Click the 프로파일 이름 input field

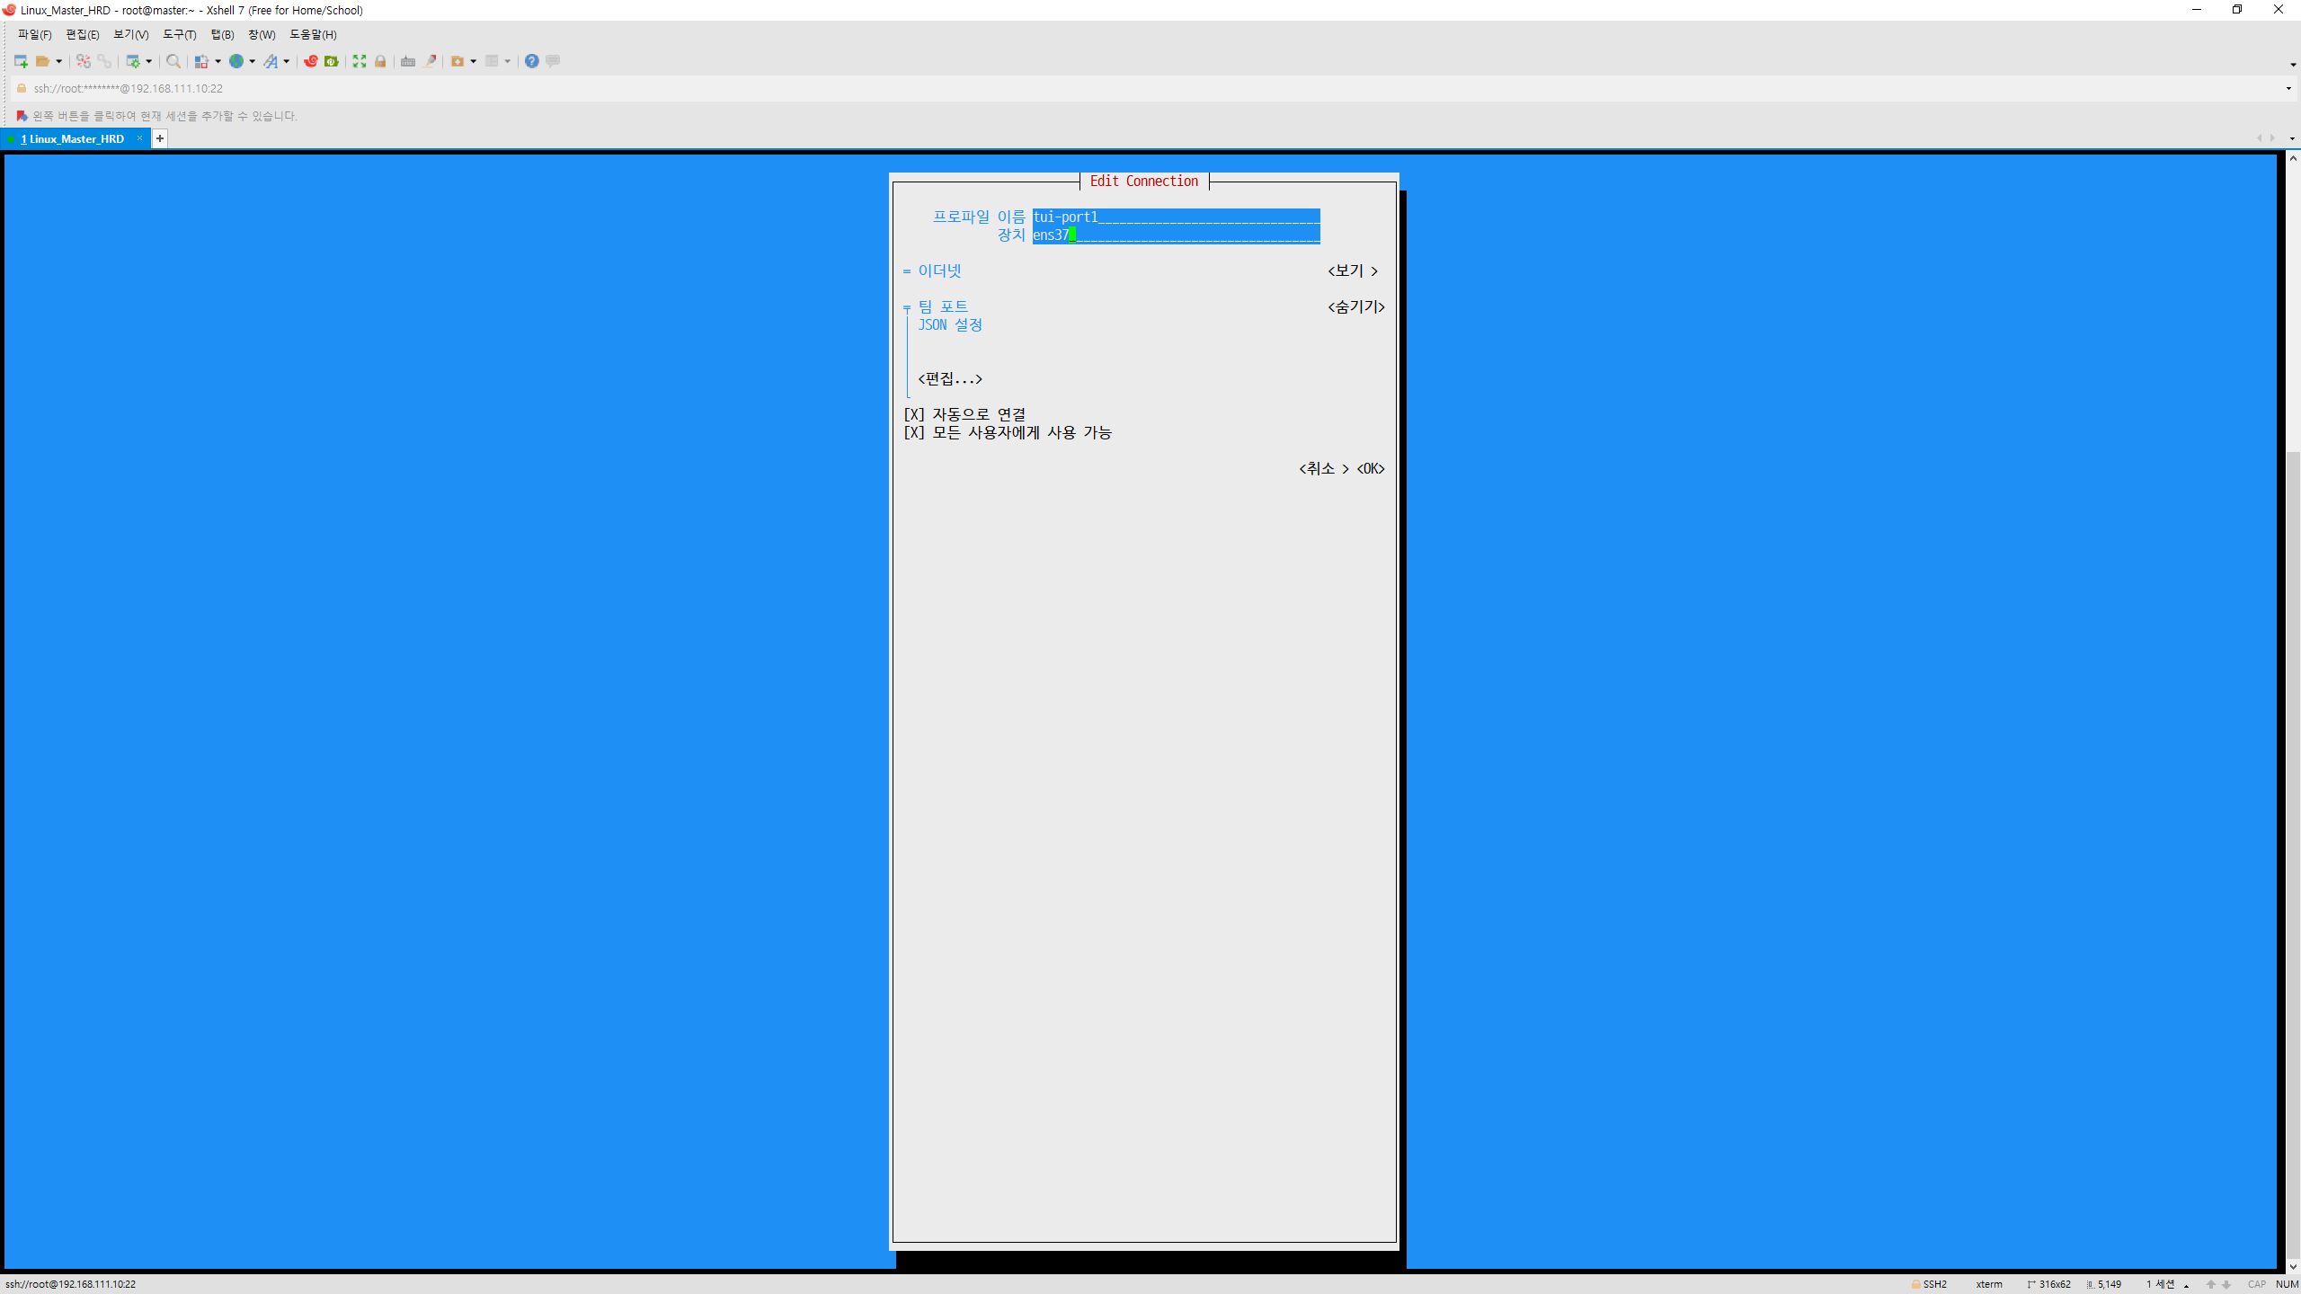coord(1176,217)
